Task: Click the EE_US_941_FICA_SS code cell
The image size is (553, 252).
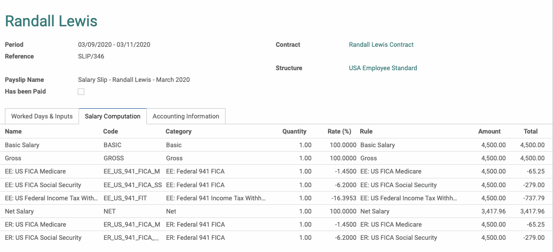Action: click(133, 185)
